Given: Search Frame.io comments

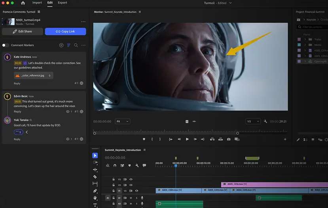Looking at the screenshot, I should pos(76,45).
